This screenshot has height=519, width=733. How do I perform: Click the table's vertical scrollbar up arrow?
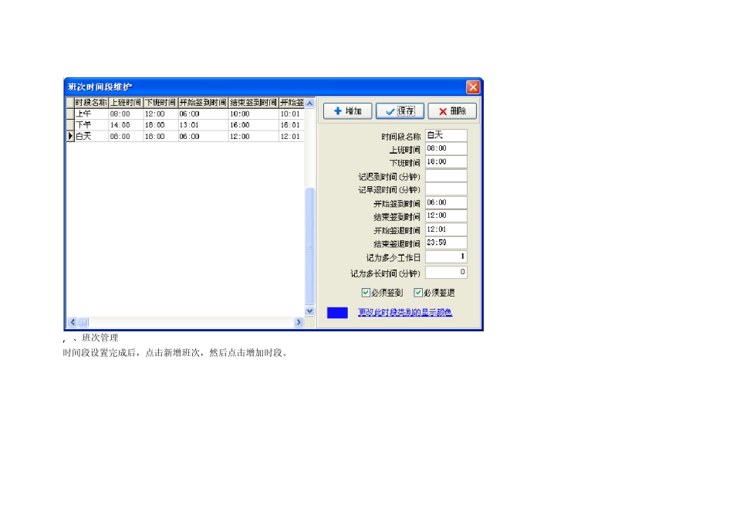tap(309, 103)
